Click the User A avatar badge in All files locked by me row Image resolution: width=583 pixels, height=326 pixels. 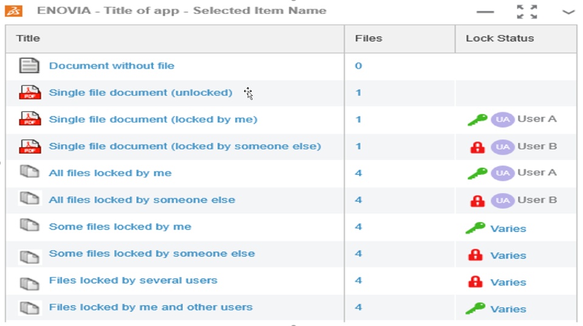[x=502, y=173]
